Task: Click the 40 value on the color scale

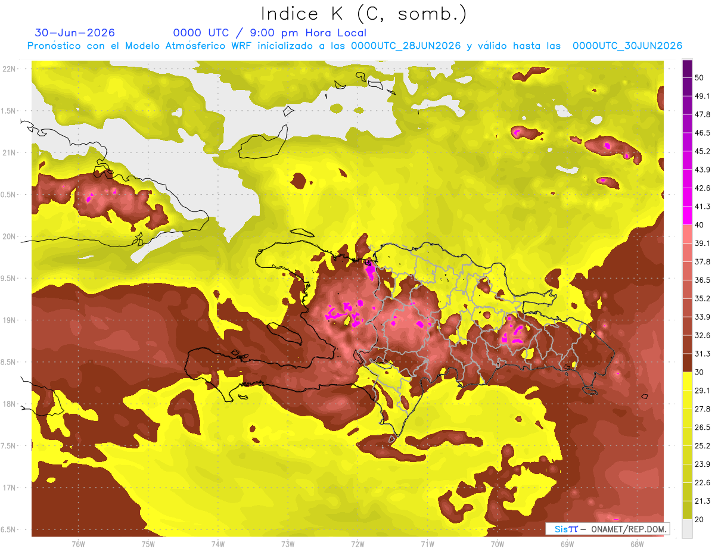Action: [700, 225]
